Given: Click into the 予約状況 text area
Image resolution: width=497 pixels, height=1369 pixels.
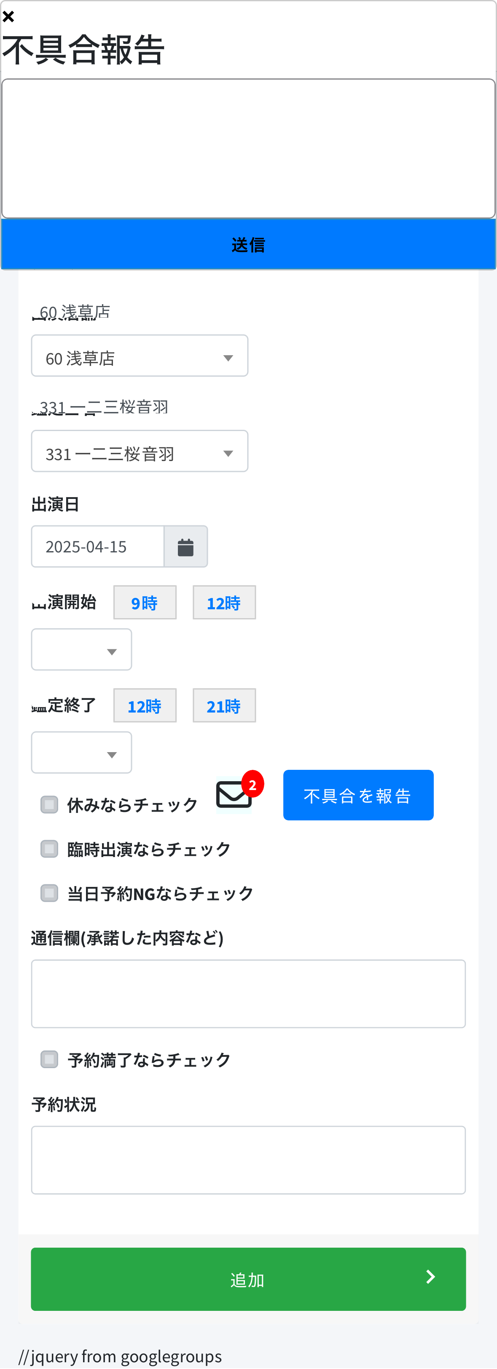Looking at the screenshot, I should [x=248, y=1160].
